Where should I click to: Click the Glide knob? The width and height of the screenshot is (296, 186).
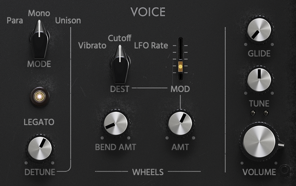point(259,30)
